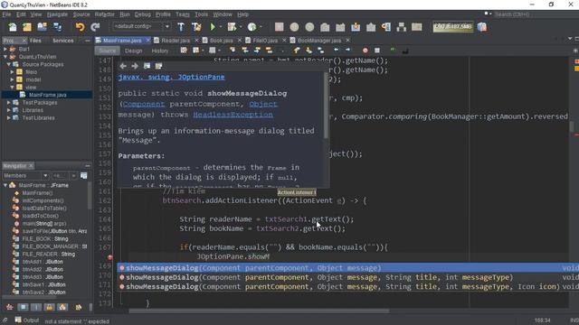
Task: Open the Window menu
Action: tap(223, 14)
